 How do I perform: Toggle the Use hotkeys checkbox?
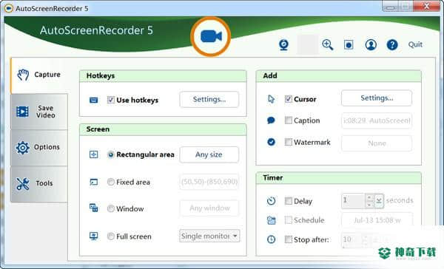coord(111,100)
